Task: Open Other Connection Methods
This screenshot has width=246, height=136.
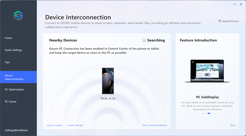Action: pos(154,125)
